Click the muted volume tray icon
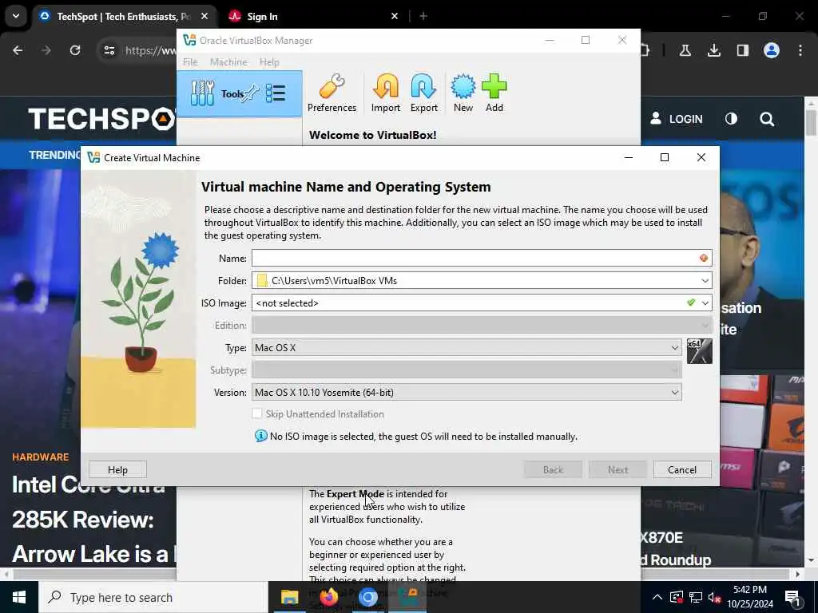The width and height of the screenshot is (818, 613). 714,597
